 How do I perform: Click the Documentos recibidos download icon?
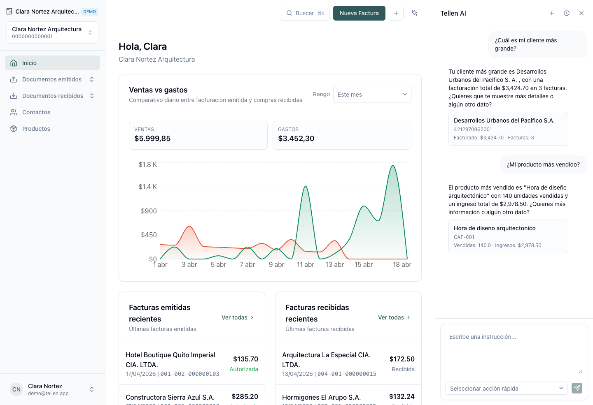(x=14, y=96)
